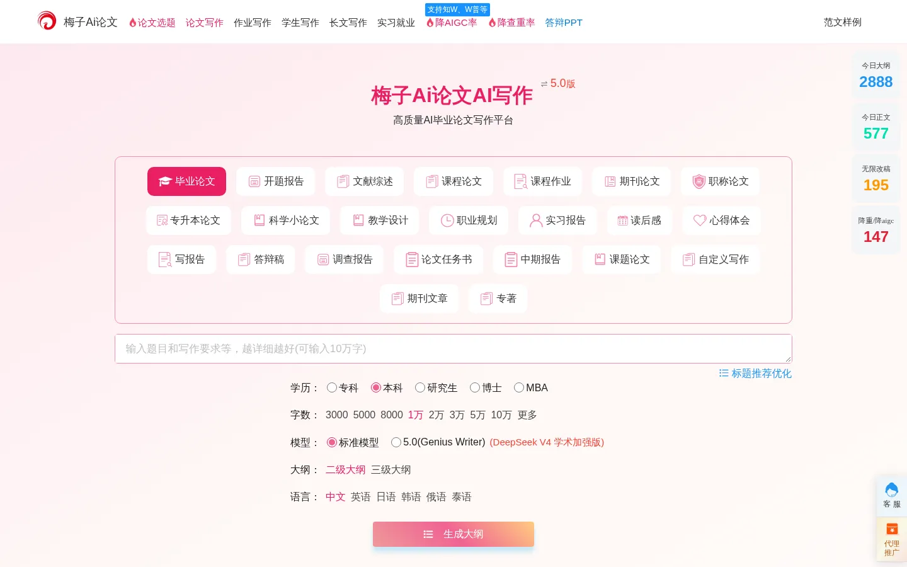
Task: Switch version via the 5.0版 toggle
Action: pyautogui.click(x=558, y=84)
